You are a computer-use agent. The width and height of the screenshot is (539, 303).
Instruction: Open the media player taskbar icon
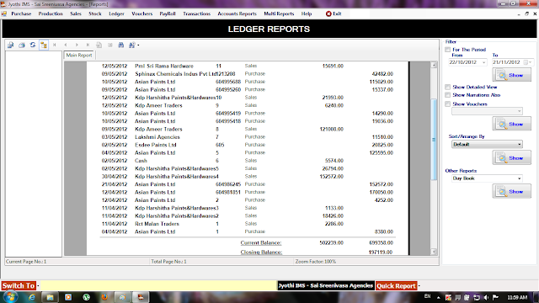[68, 297]
